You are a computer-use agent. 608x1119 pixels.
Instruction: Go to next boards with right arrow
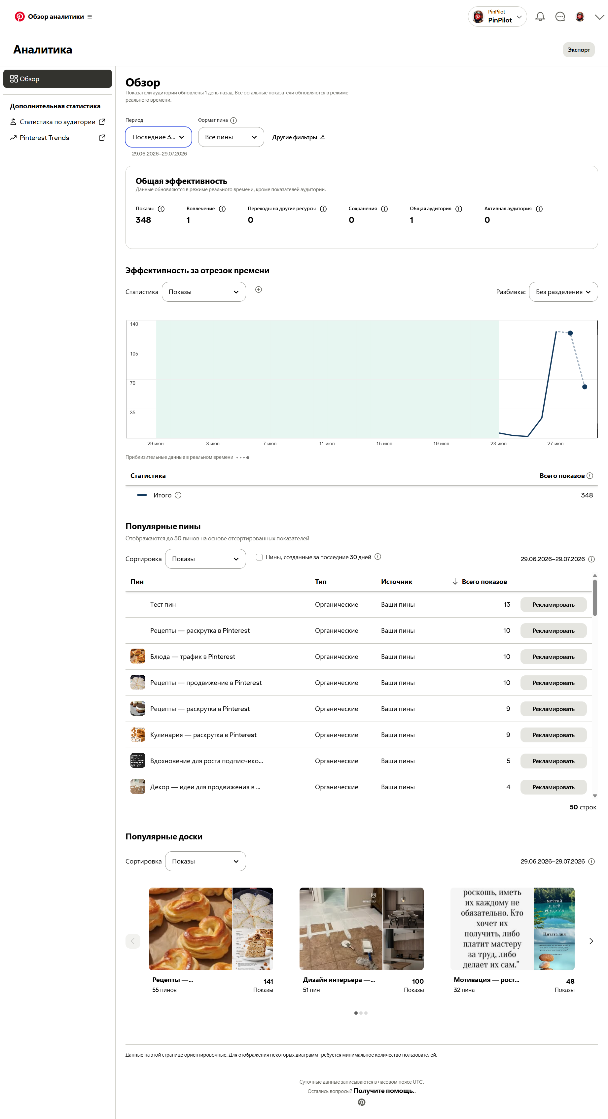pyautogui.click(x=591, y=941)
